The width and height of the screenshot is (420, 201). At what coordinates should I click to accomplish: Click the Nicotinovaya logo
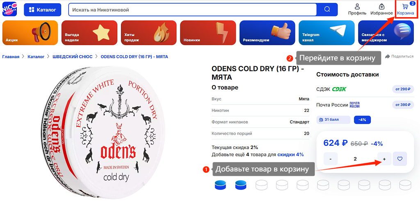pos(10,9)
